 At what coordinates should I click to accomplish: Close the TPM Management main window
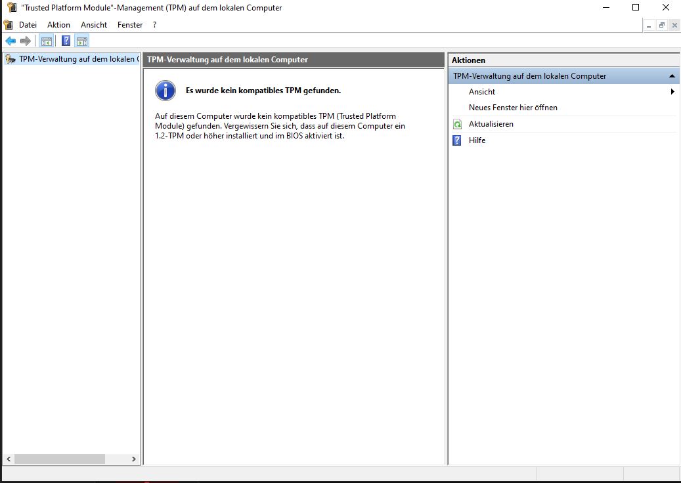coord(665,7)
